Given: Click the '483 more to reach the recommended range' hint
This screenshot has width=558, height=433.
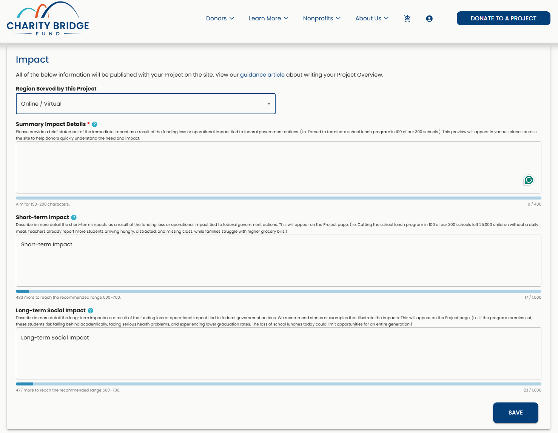Looking at the screenshot, I should [x=68, y=298].
